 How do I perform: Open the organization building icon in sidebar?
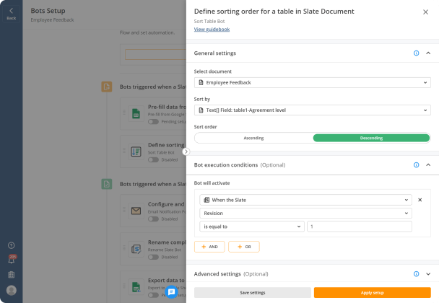click(x=12, y=275)
